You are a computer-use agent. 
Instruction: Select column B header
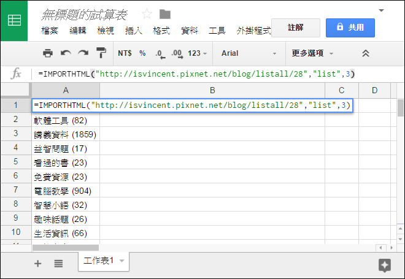(212, 91)
